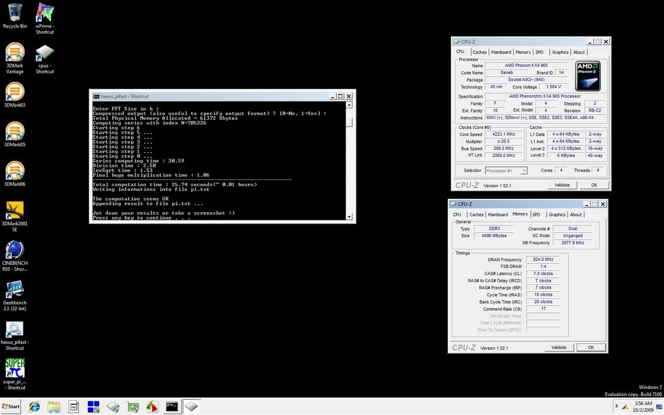
Task: Select the CINEBENCH R10 shortcut icon
Action: pos(15,256)
